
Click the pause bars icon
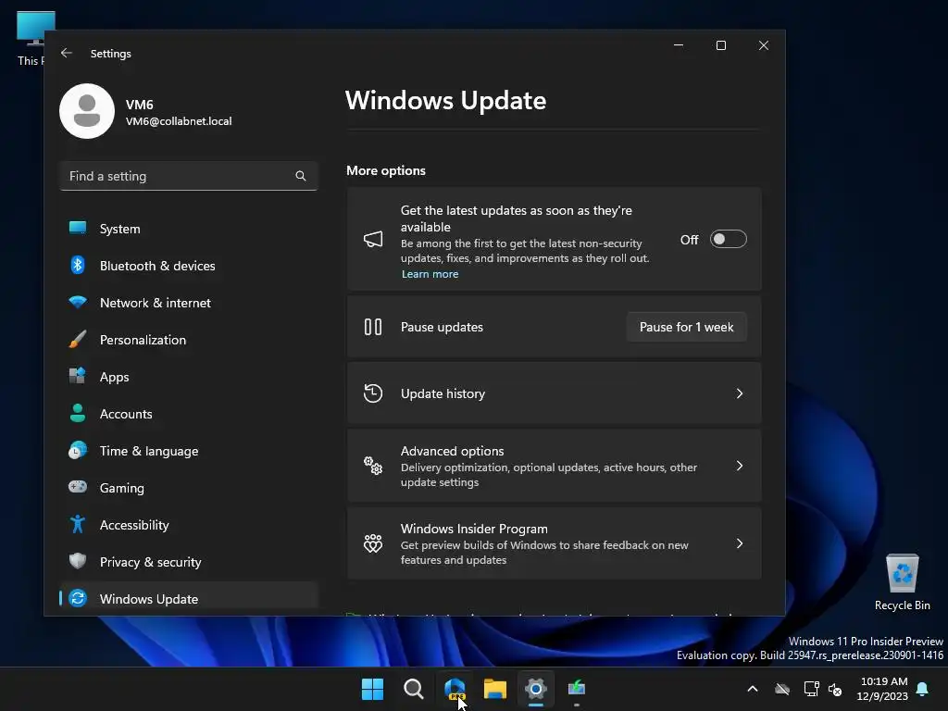pyautogui.click(x=373, y=327)
